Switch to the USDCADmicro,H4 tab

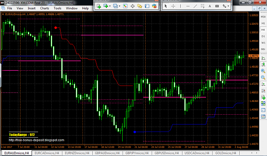point(197,153)
